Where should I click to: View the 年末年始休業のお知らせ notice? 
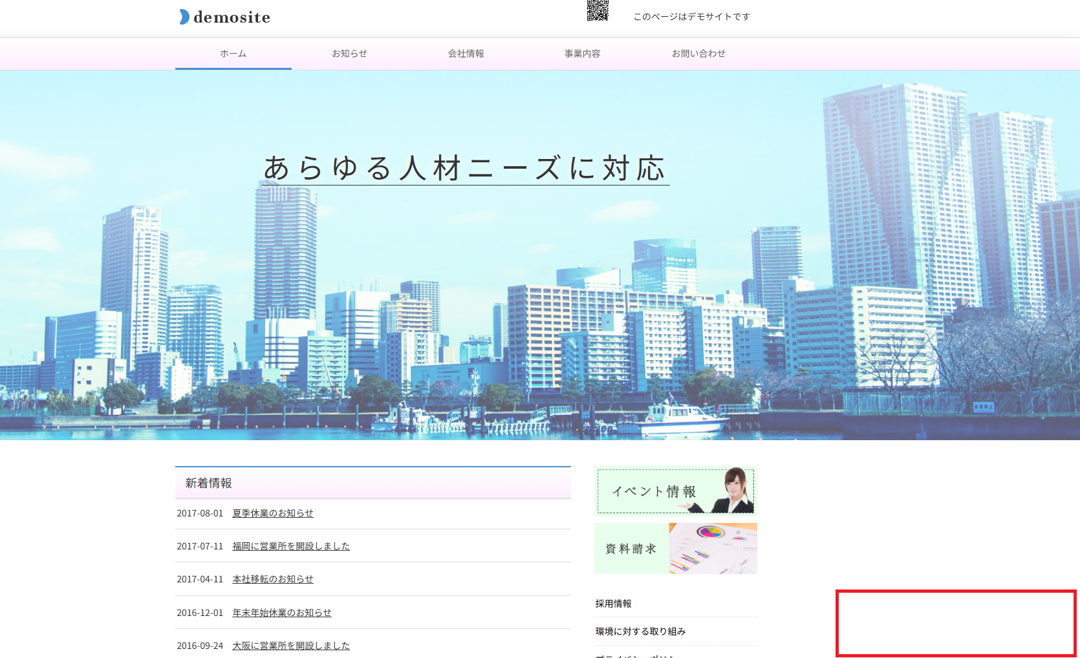(x=281, y=613)
